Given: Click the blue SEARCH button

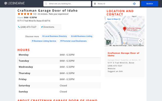Looking at the screenshot, I should pyautogui.click(x=150, y=4).
